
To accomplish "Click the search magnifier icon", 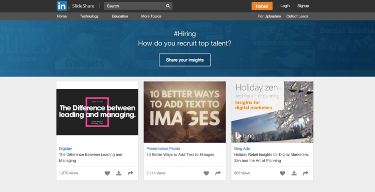I will point(168,6).
